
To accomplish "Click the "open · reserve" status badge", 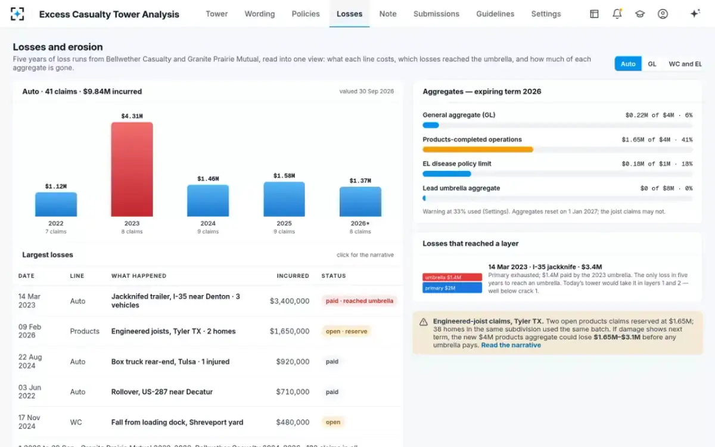I will tap(346, 331).
